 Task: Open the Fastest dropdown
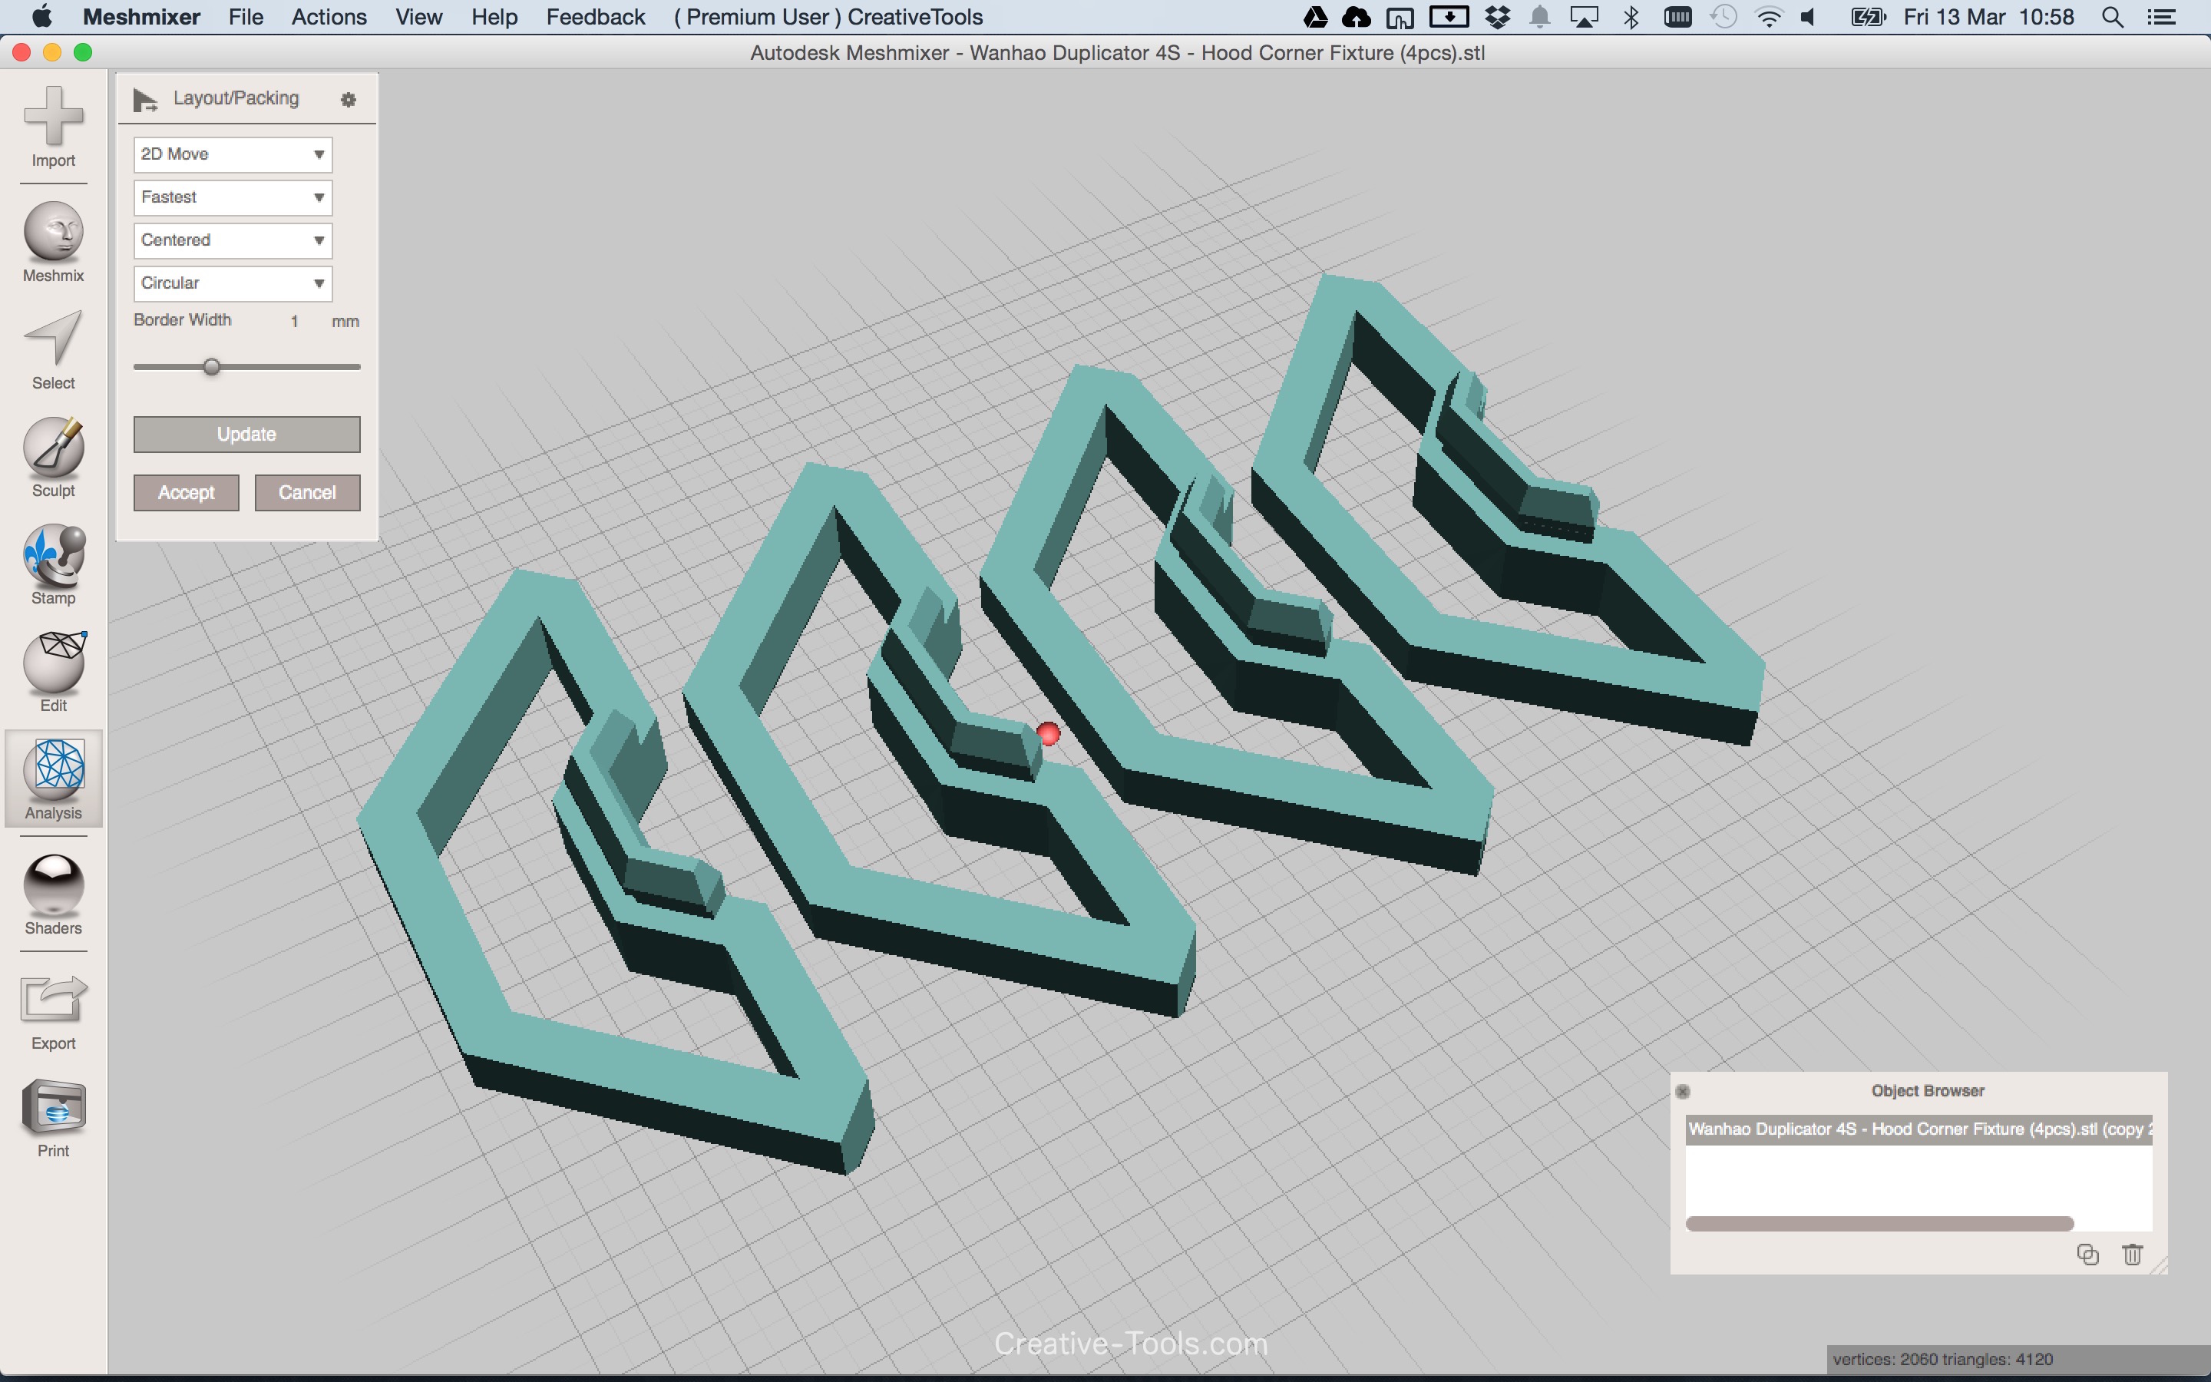click(x=233, y=197)
